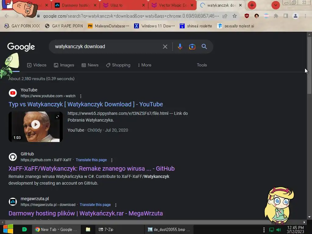Click the megawrzuta.pl favicon
The height and width of the screenshot is (234, 312).
[13, 202]
